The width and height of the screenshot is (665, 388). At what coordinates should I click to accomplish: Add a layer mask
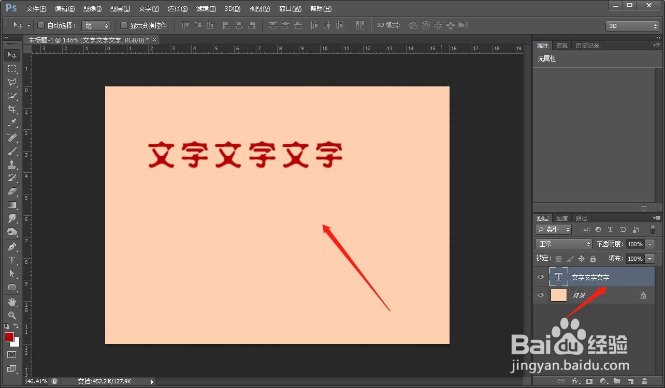point(589,381)
